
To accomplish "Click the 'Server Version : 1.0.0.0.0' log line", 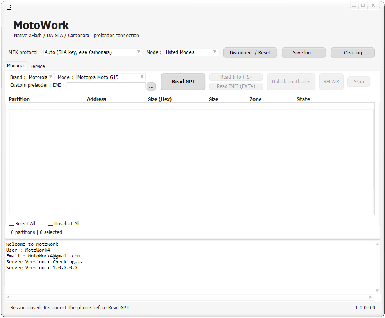I will tap(42, 268).
